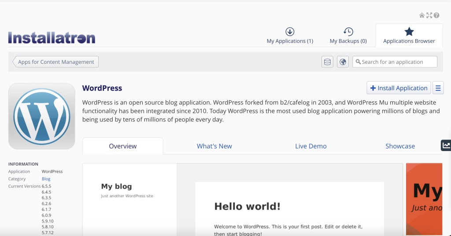Click the WordPress logo icon
Screen dimensions: 451x236
[42, 116]
